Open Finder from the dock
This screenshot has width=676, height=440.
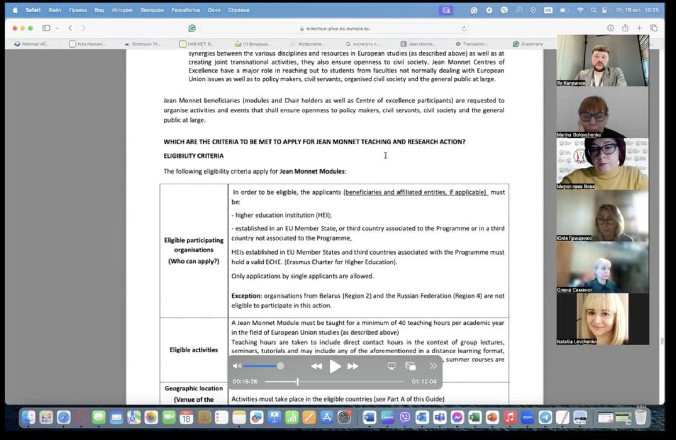(29, 417)
